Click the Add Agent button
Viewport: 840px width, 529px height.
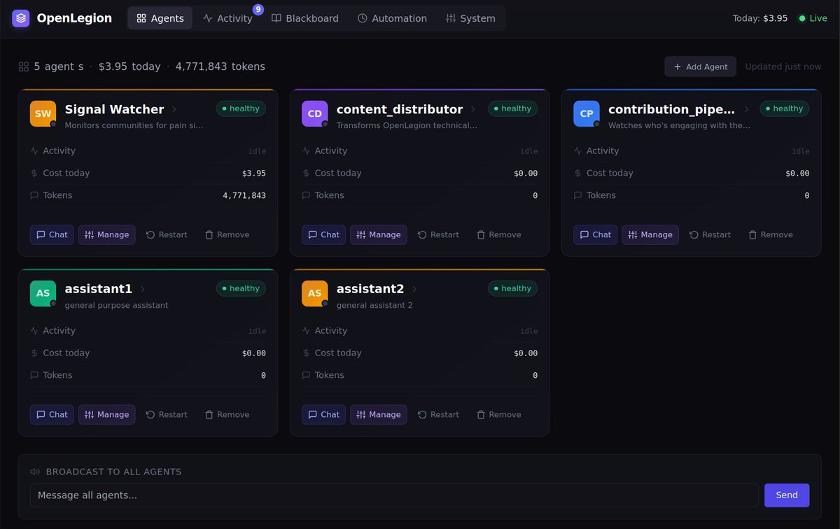[700, 66]
